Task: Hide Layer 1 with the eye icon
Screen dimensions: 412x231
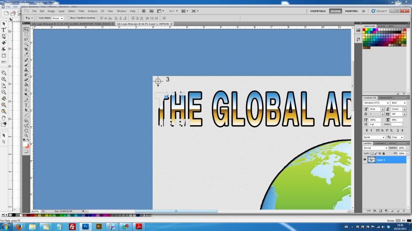Action: click(x=365, y=159)
